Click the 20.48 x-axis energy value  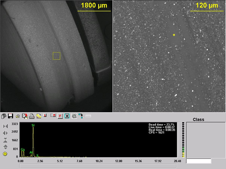pos(177,161)
